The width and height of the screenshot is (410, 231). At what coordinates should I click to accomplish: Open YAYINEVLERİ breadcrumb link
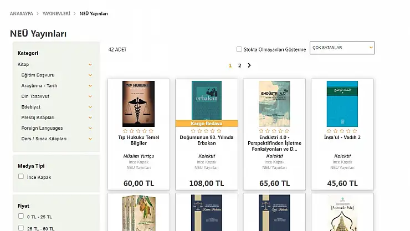[x=57, y=13]
